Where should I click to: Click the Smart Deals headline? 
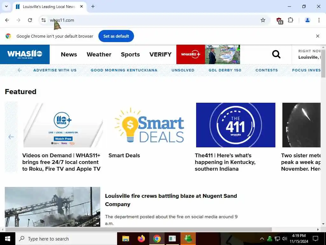[x=124, y=155]
